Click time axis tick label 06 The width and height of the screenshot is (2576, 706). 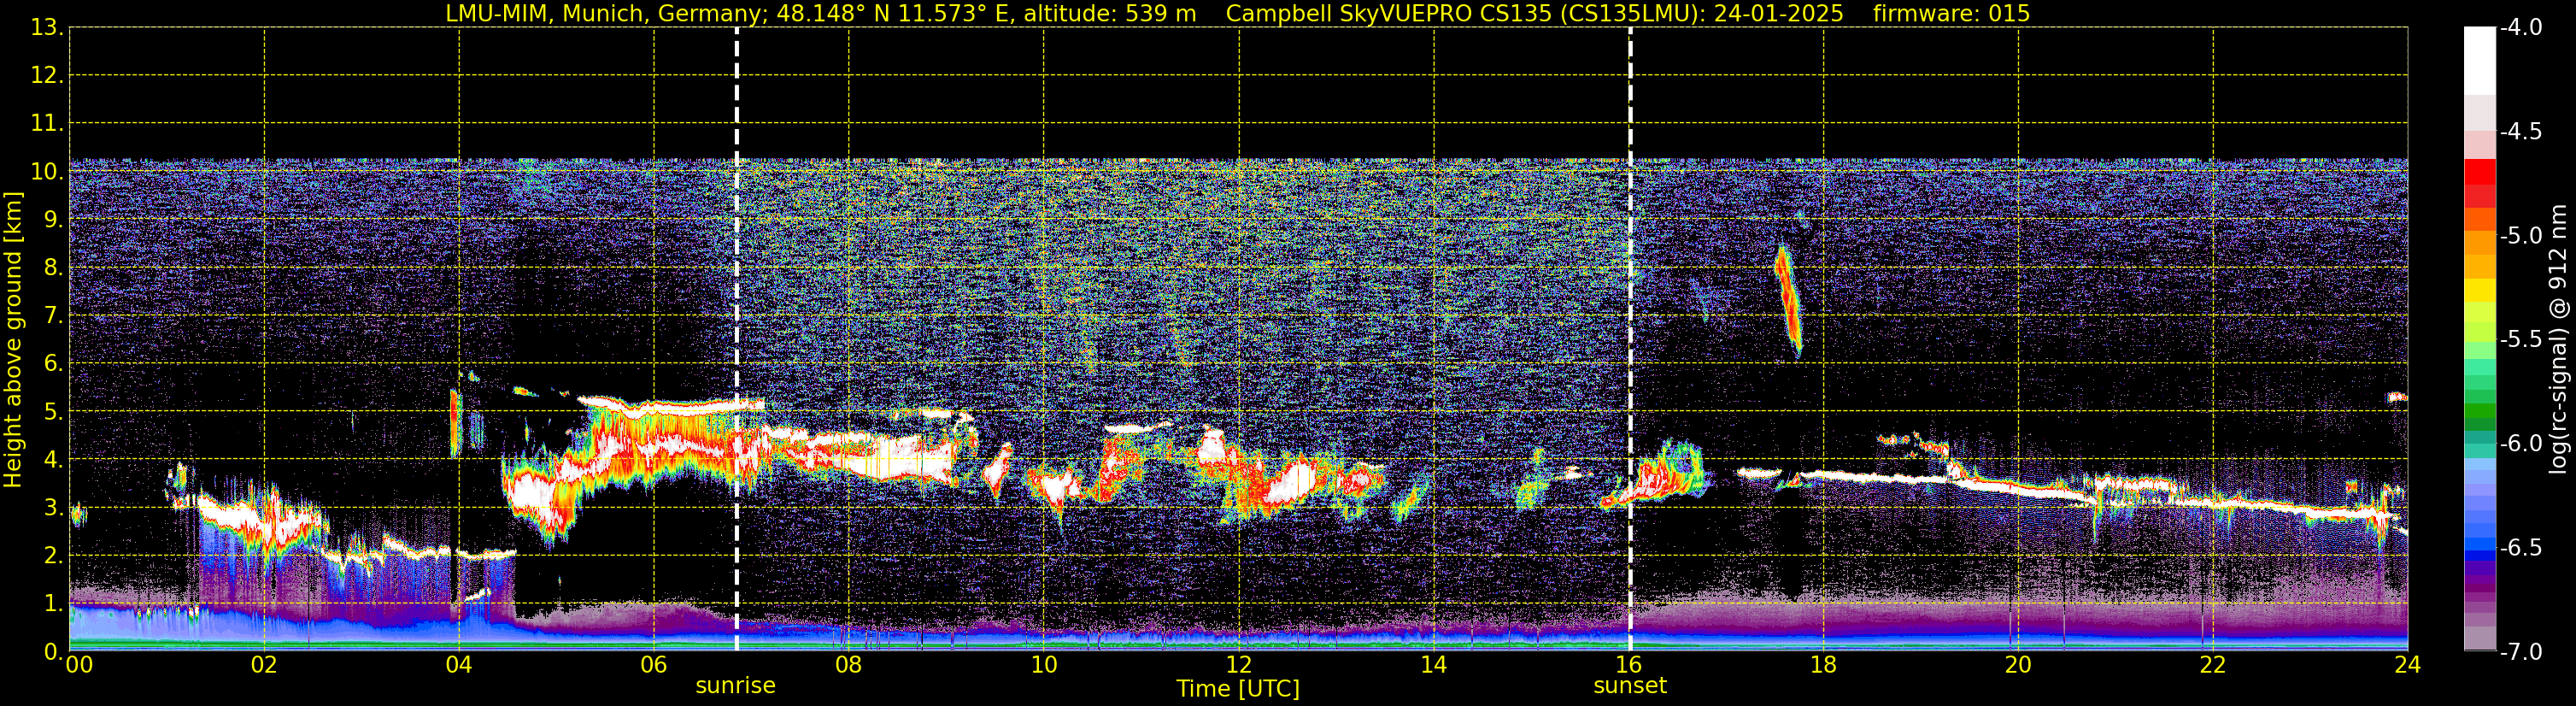(654, 666)
